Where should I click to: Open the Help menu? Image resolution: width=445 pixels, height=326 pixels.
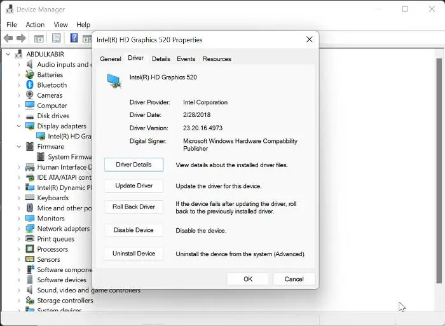point(83,25)
